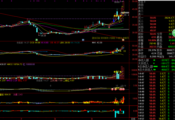Click 大宗流入 value -1811万
Viewport: 175px width, 120px height.
click(x=165, y=63)
